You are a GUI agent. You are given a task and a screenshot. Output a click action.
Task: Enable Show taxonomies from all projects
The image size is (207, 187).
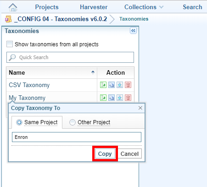click(10, 44)
